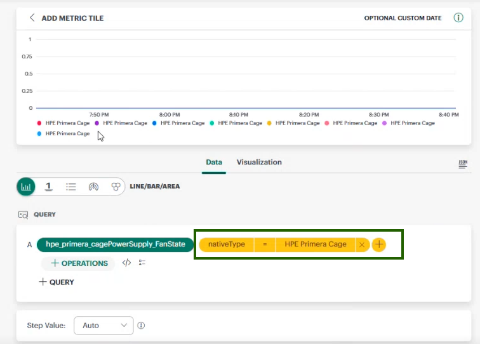Open the code view icon next to Operations
Screen dimensions: 480x344
coord(126,263)
